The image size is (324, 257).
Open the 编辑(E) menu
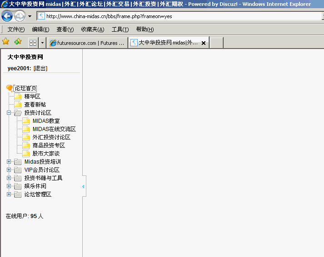40,29
